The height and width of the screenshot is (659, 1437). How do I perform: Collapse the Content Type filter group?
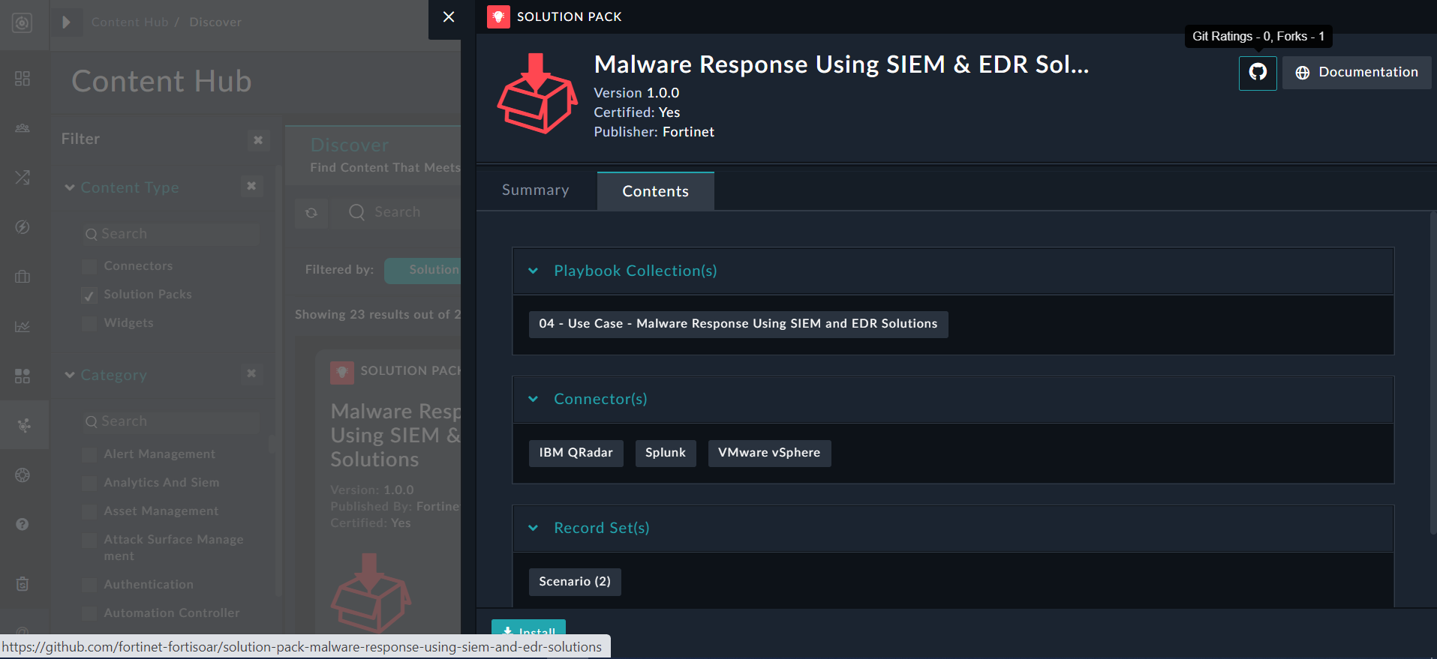tap(70, 187)
